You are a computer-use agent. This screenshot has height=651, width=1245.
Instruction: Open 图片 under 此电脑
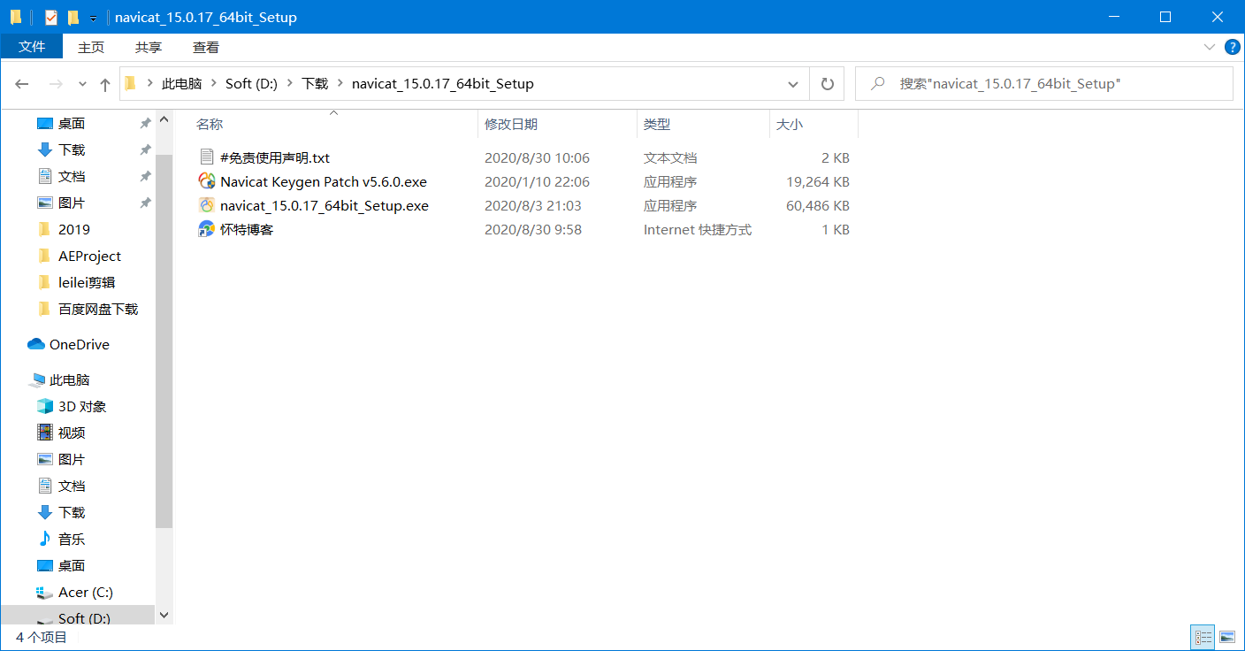(72, 459)
